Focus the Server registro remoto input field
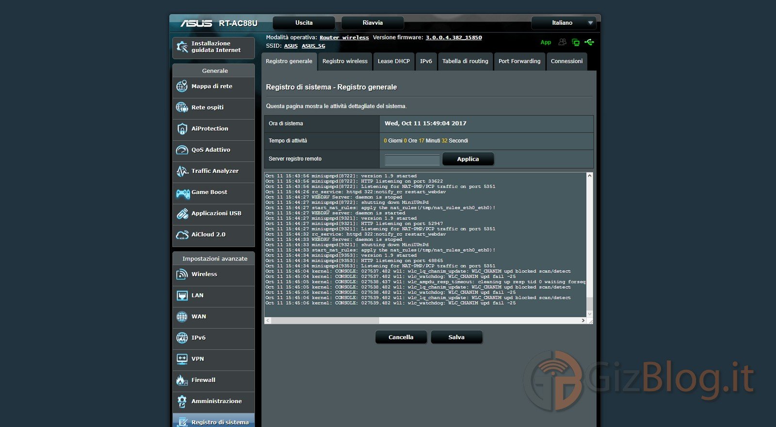776x427 pixels. 412,160
